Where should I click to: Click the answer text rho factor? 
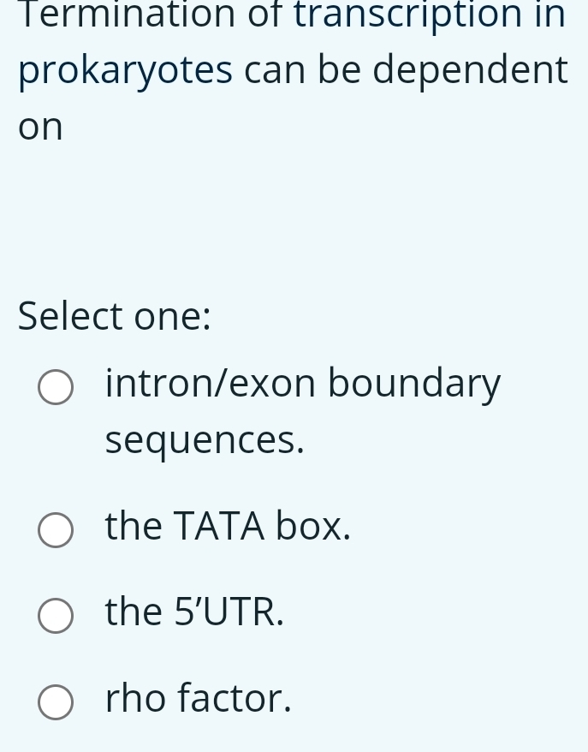[198, 698]
